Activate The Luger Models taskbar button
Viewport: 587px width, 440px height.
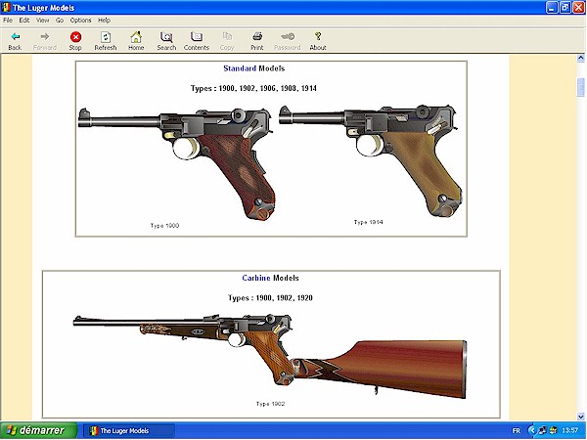click(x=128, y=431)
